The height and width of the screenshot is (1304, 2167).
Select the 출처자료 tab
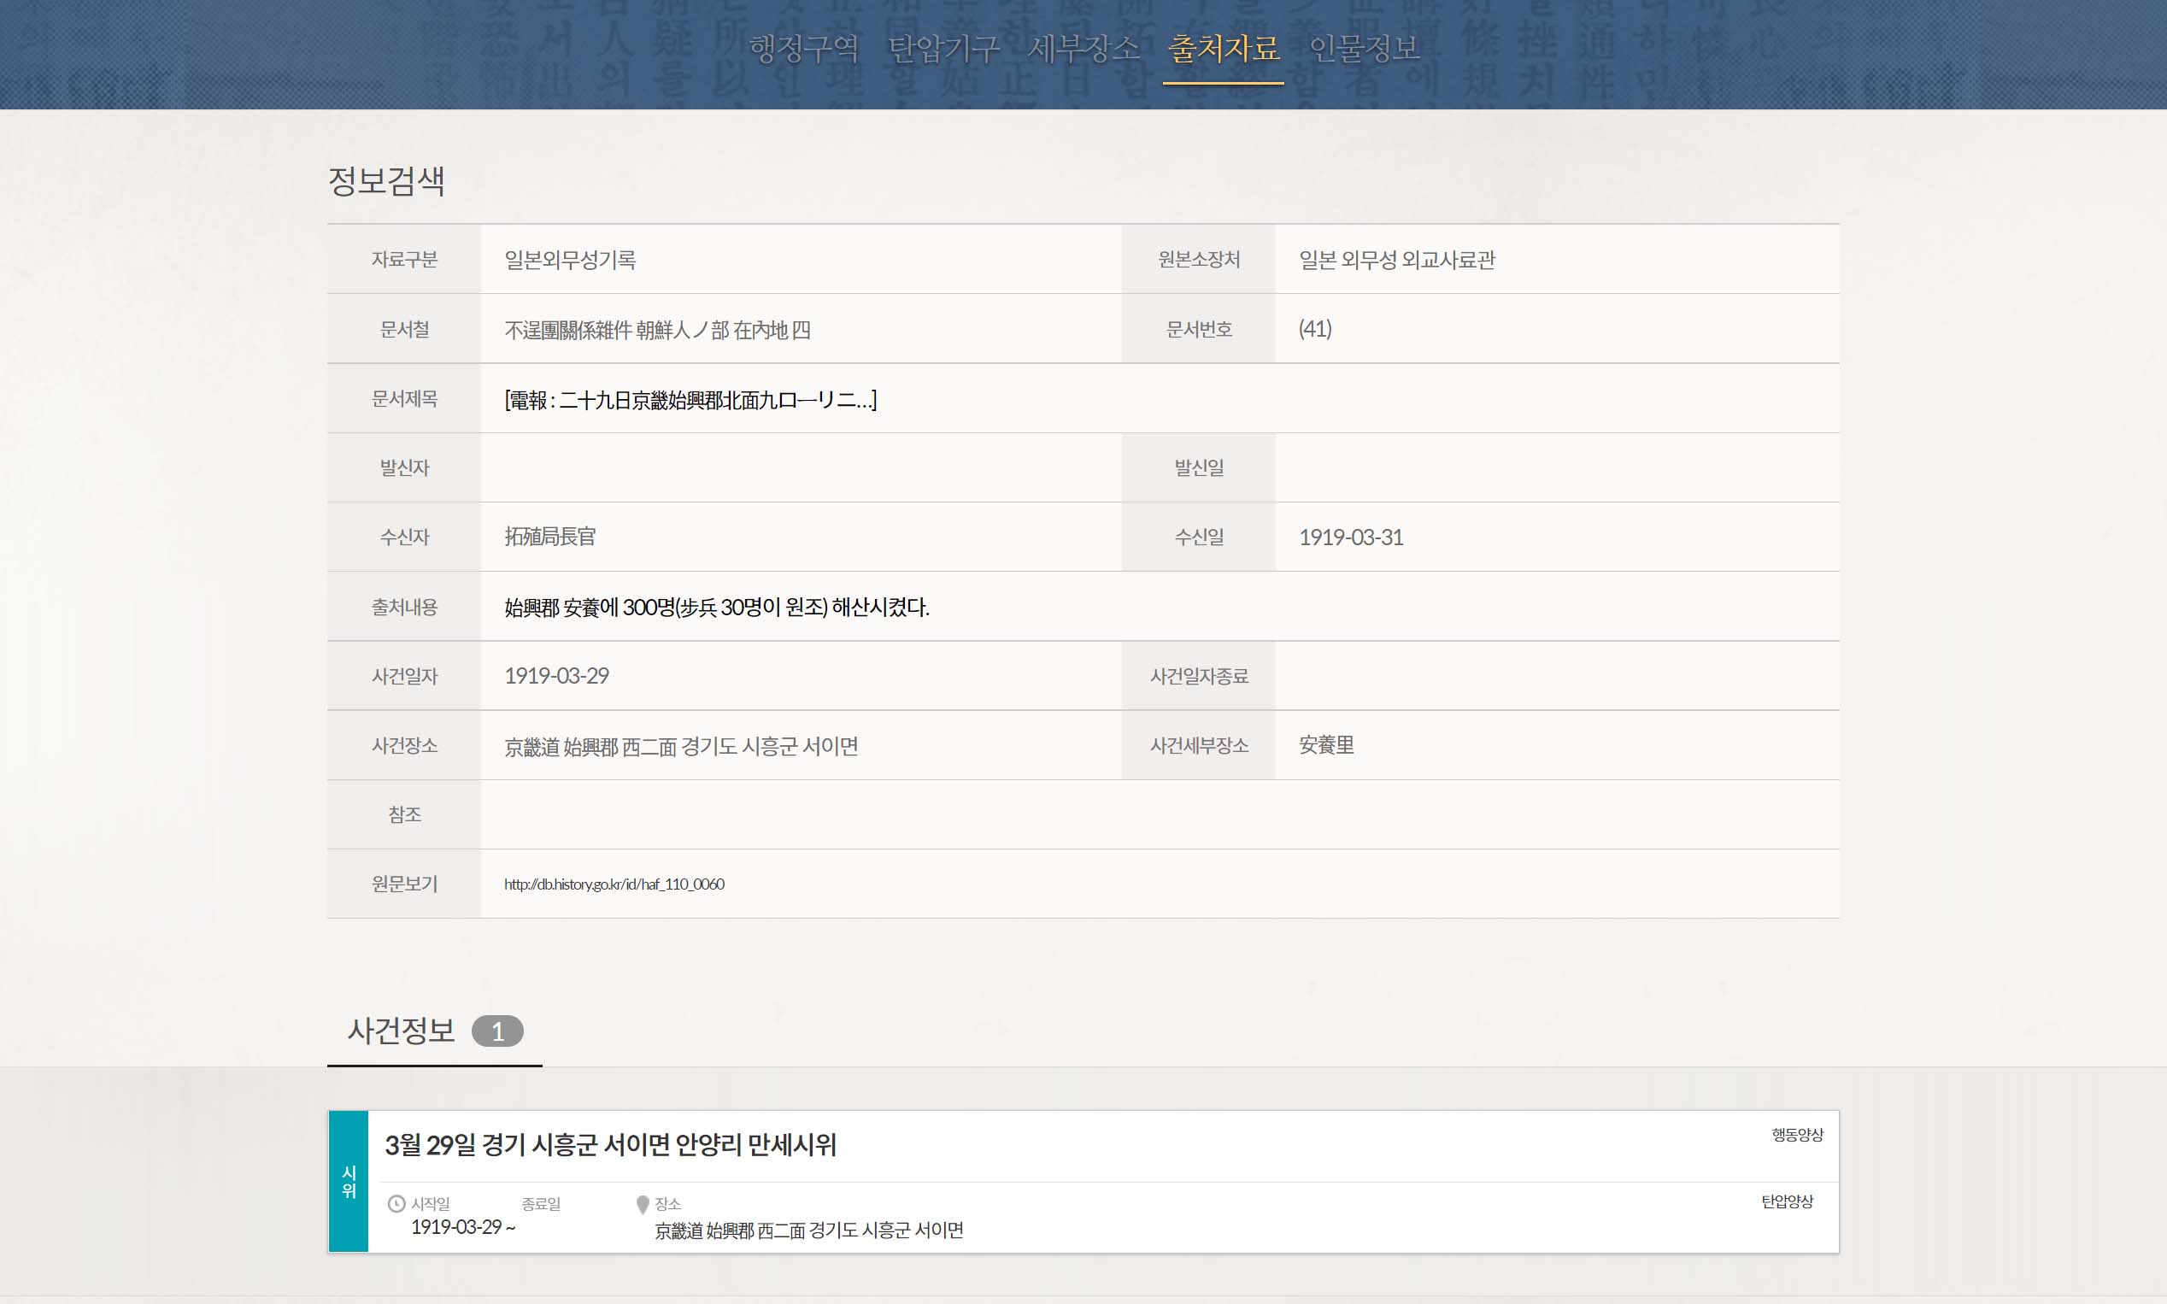coord(1223,49)
